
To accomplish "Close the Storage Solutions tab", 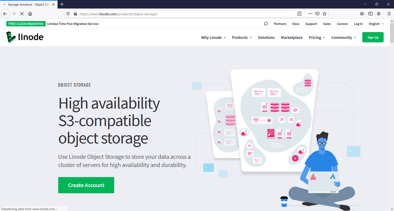I will (x=53, y=5).
